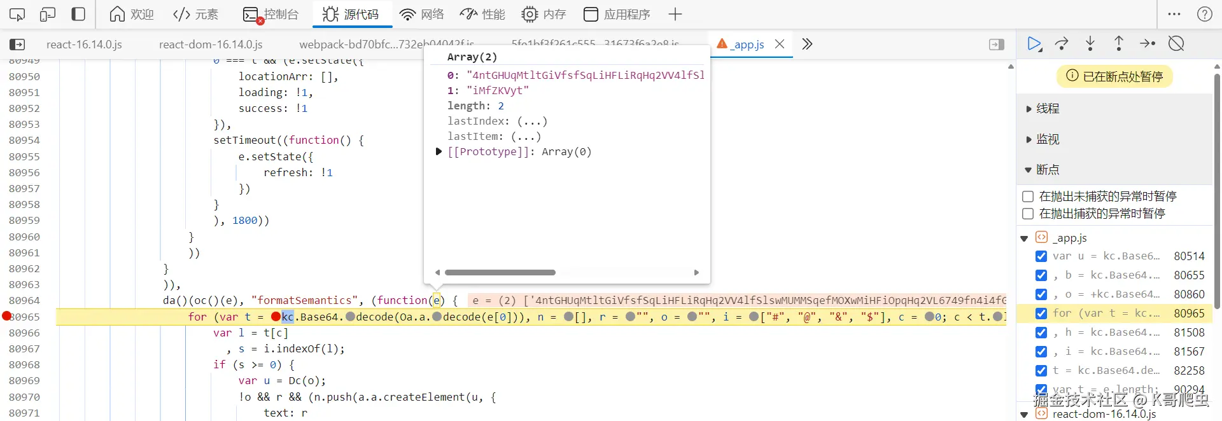
Task: Click red breakpoint marker on line 80965
Action: (6, 316)
